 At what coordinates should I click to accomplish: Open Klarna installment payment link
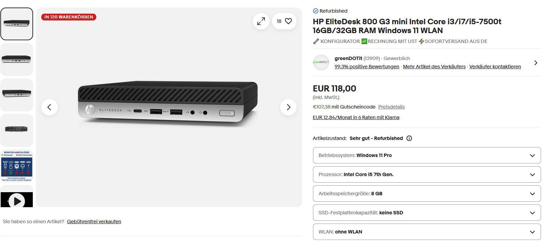356,117
